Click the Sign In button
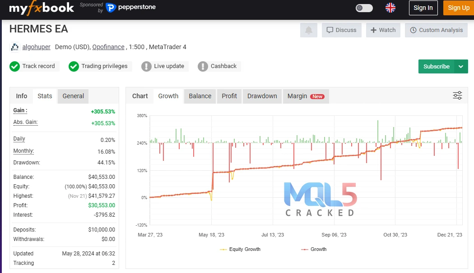This screenshot has width=474, height=273. (x=423, y=8)
